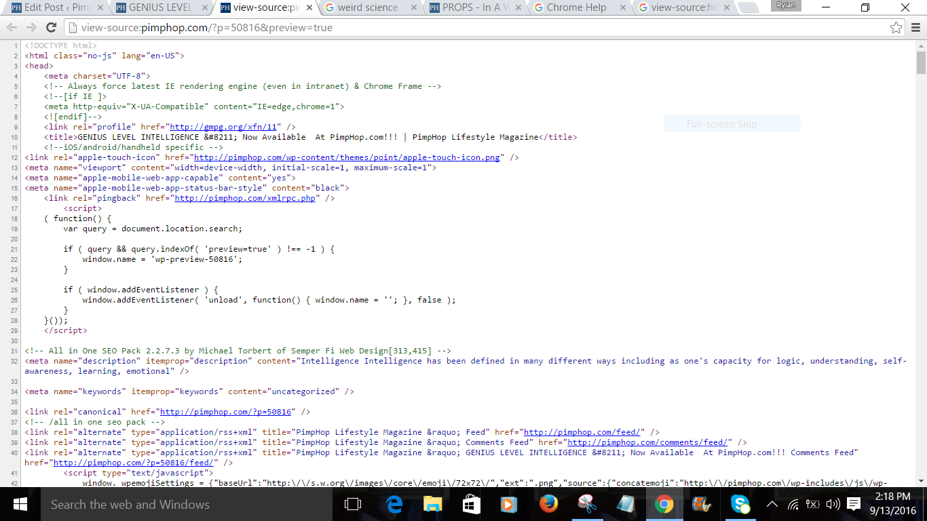Close the 'Chrome Help' tab
This screenshot has height=521, width=927.
(x=622, y=8)
